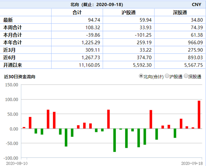Select the 沪股通 radio button
The height and width of the screenshot is (166, 206).
pos(167,76)
